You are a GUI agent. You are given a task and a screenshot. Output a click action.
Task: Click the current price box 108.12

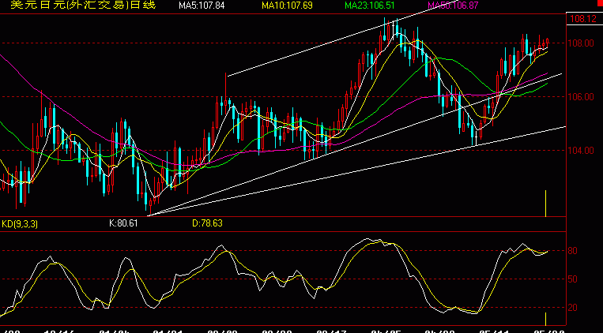(584, 19)
